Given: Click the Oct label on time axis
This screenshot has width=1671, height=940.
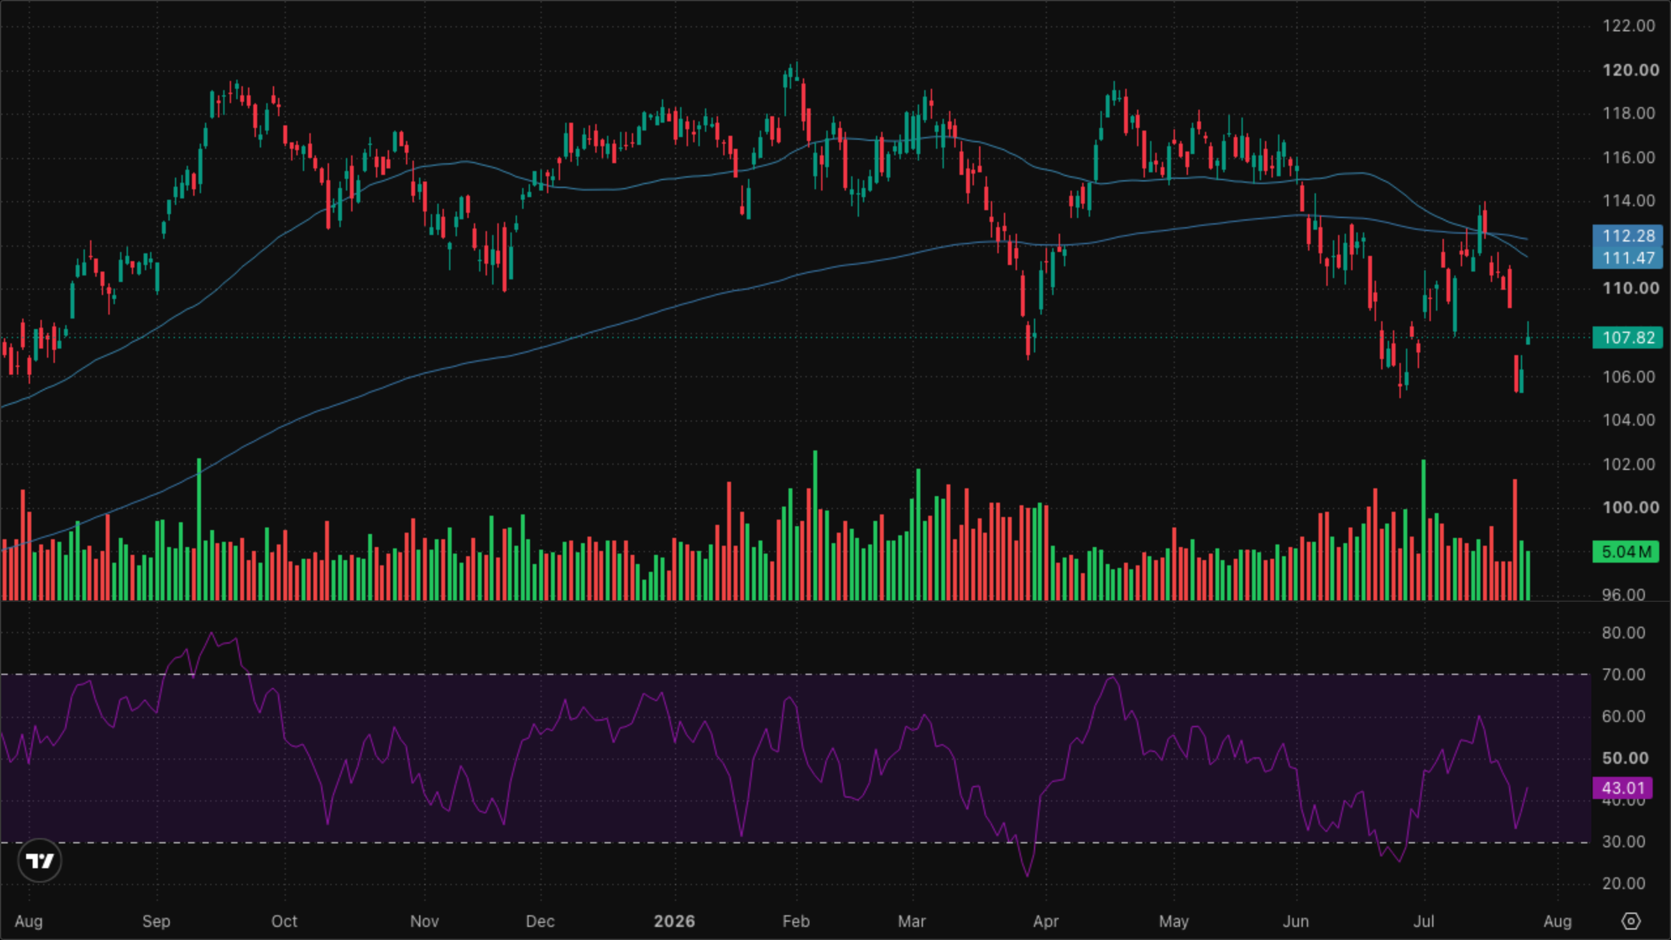Looking at the screenshot, I should coord(284,921).
